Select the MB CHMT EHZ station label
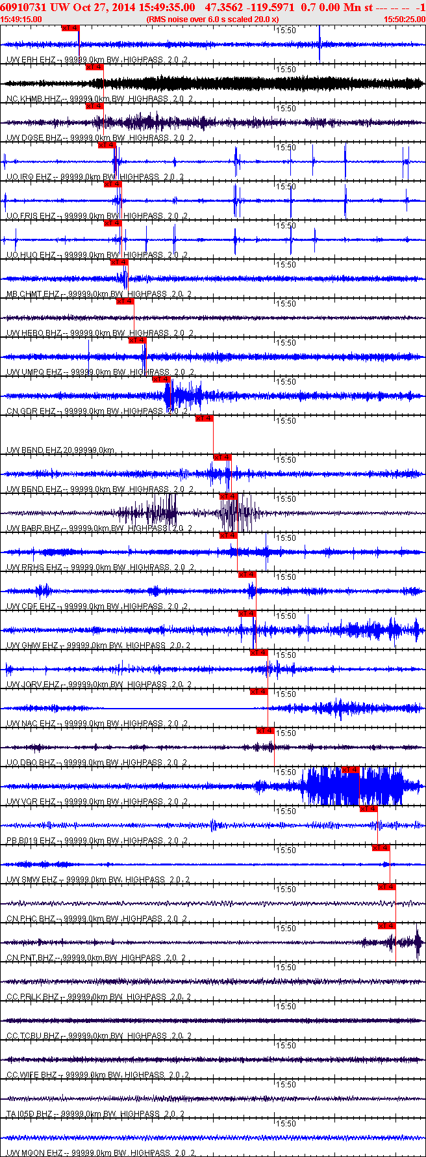The height and width of the screenshot is (1157, 426). tap(99, 294)
